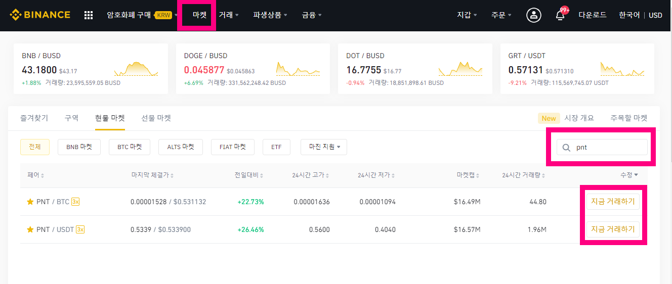Filter by BTC 마켓
Viewport: 672px width, 284px height.
(x=130, y=147)
